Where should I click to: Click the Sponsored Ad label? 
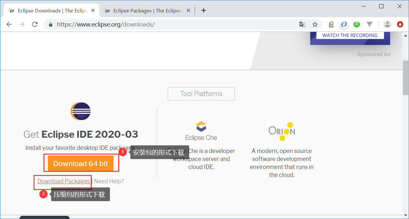point(374,54)
